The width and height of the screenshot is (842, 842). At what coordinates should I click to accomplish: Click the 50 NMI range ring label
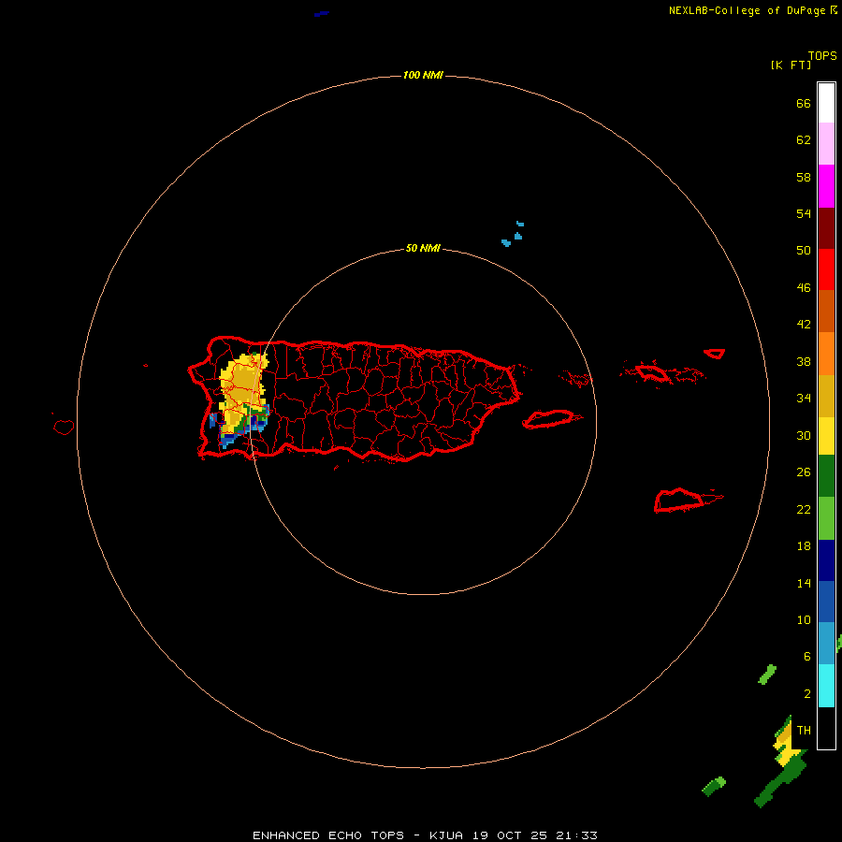tap(423, 248)
